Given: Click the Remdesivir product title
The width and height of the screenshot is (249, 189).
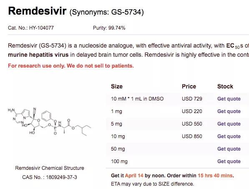Looking at the screenshot, I should [x=37, y=11].
